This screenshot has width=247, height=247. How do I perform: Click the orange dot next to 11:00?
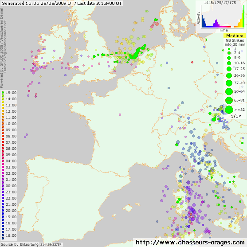[3, 118]
